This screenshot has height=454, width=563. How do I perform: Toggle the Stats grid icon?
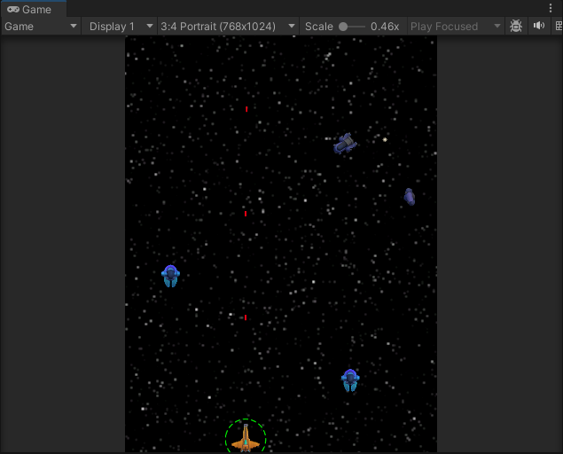point(558,27)
